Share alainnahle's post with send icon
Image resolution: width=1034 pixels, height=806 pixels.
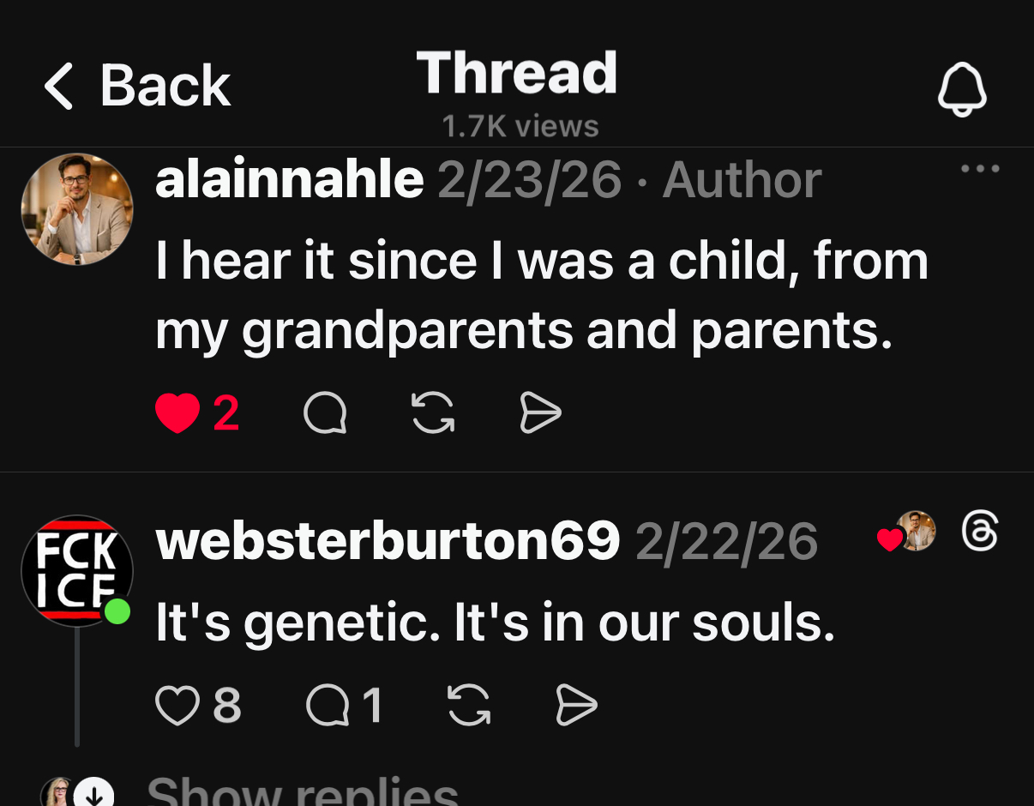click(541, 415)
